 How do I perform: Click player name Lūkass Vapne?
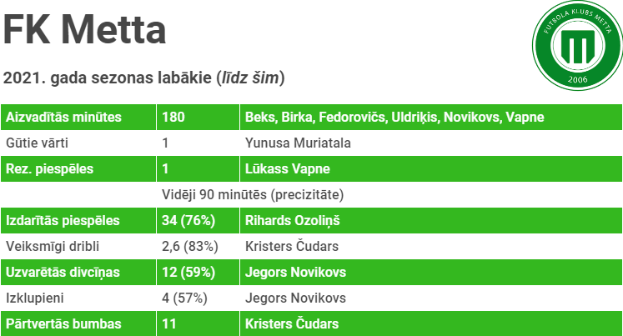pos(288,168)
